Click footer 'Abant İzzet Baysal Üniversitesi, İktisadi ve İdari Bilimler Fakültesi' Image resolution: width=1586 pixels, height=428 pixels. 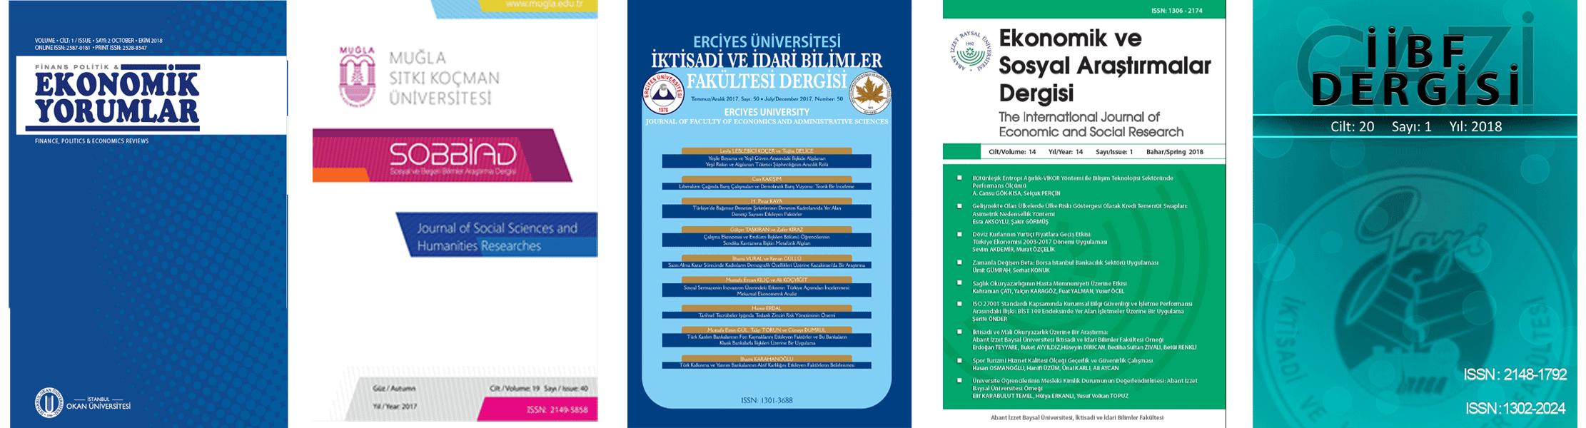(1077, 417)
